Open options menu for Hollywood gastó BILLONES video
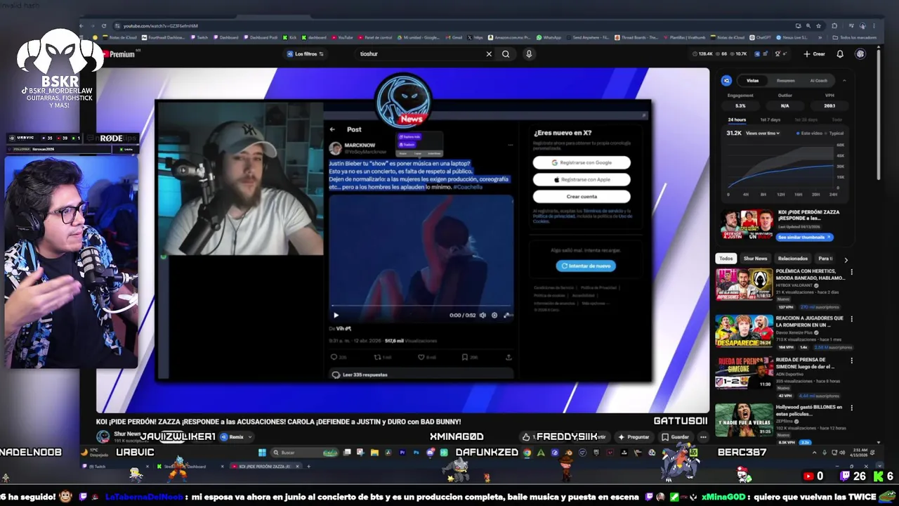The width and height of the screenshot is (899, 506). pos(852,408)
